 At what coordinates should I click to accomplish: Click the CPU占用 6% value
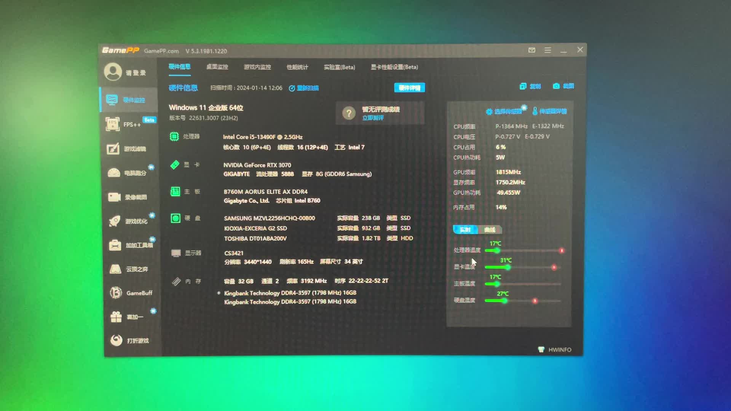pyautogui.click(x=501, y=147)
